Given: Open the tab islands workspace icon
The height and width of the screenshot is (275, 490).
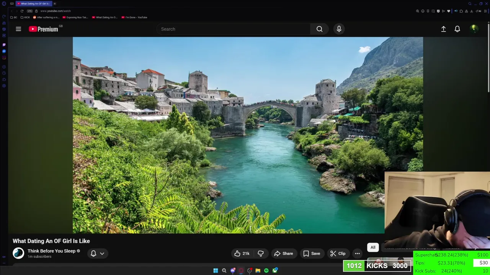Looking at the screenshot, I should 12,4.
